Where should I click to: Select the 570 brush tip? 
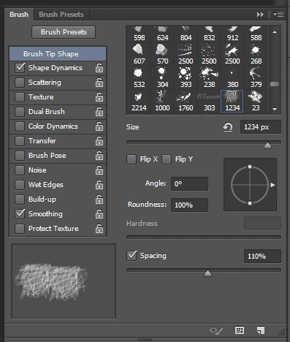point(162,54)
